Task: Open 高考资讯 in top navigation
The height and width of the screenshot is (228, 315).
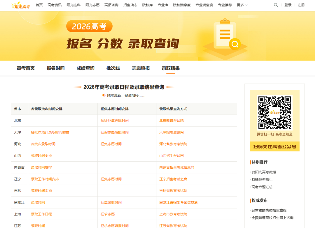Action: [55, 5]
